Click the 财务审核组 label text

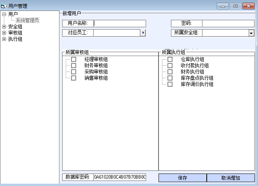point(96,66)
